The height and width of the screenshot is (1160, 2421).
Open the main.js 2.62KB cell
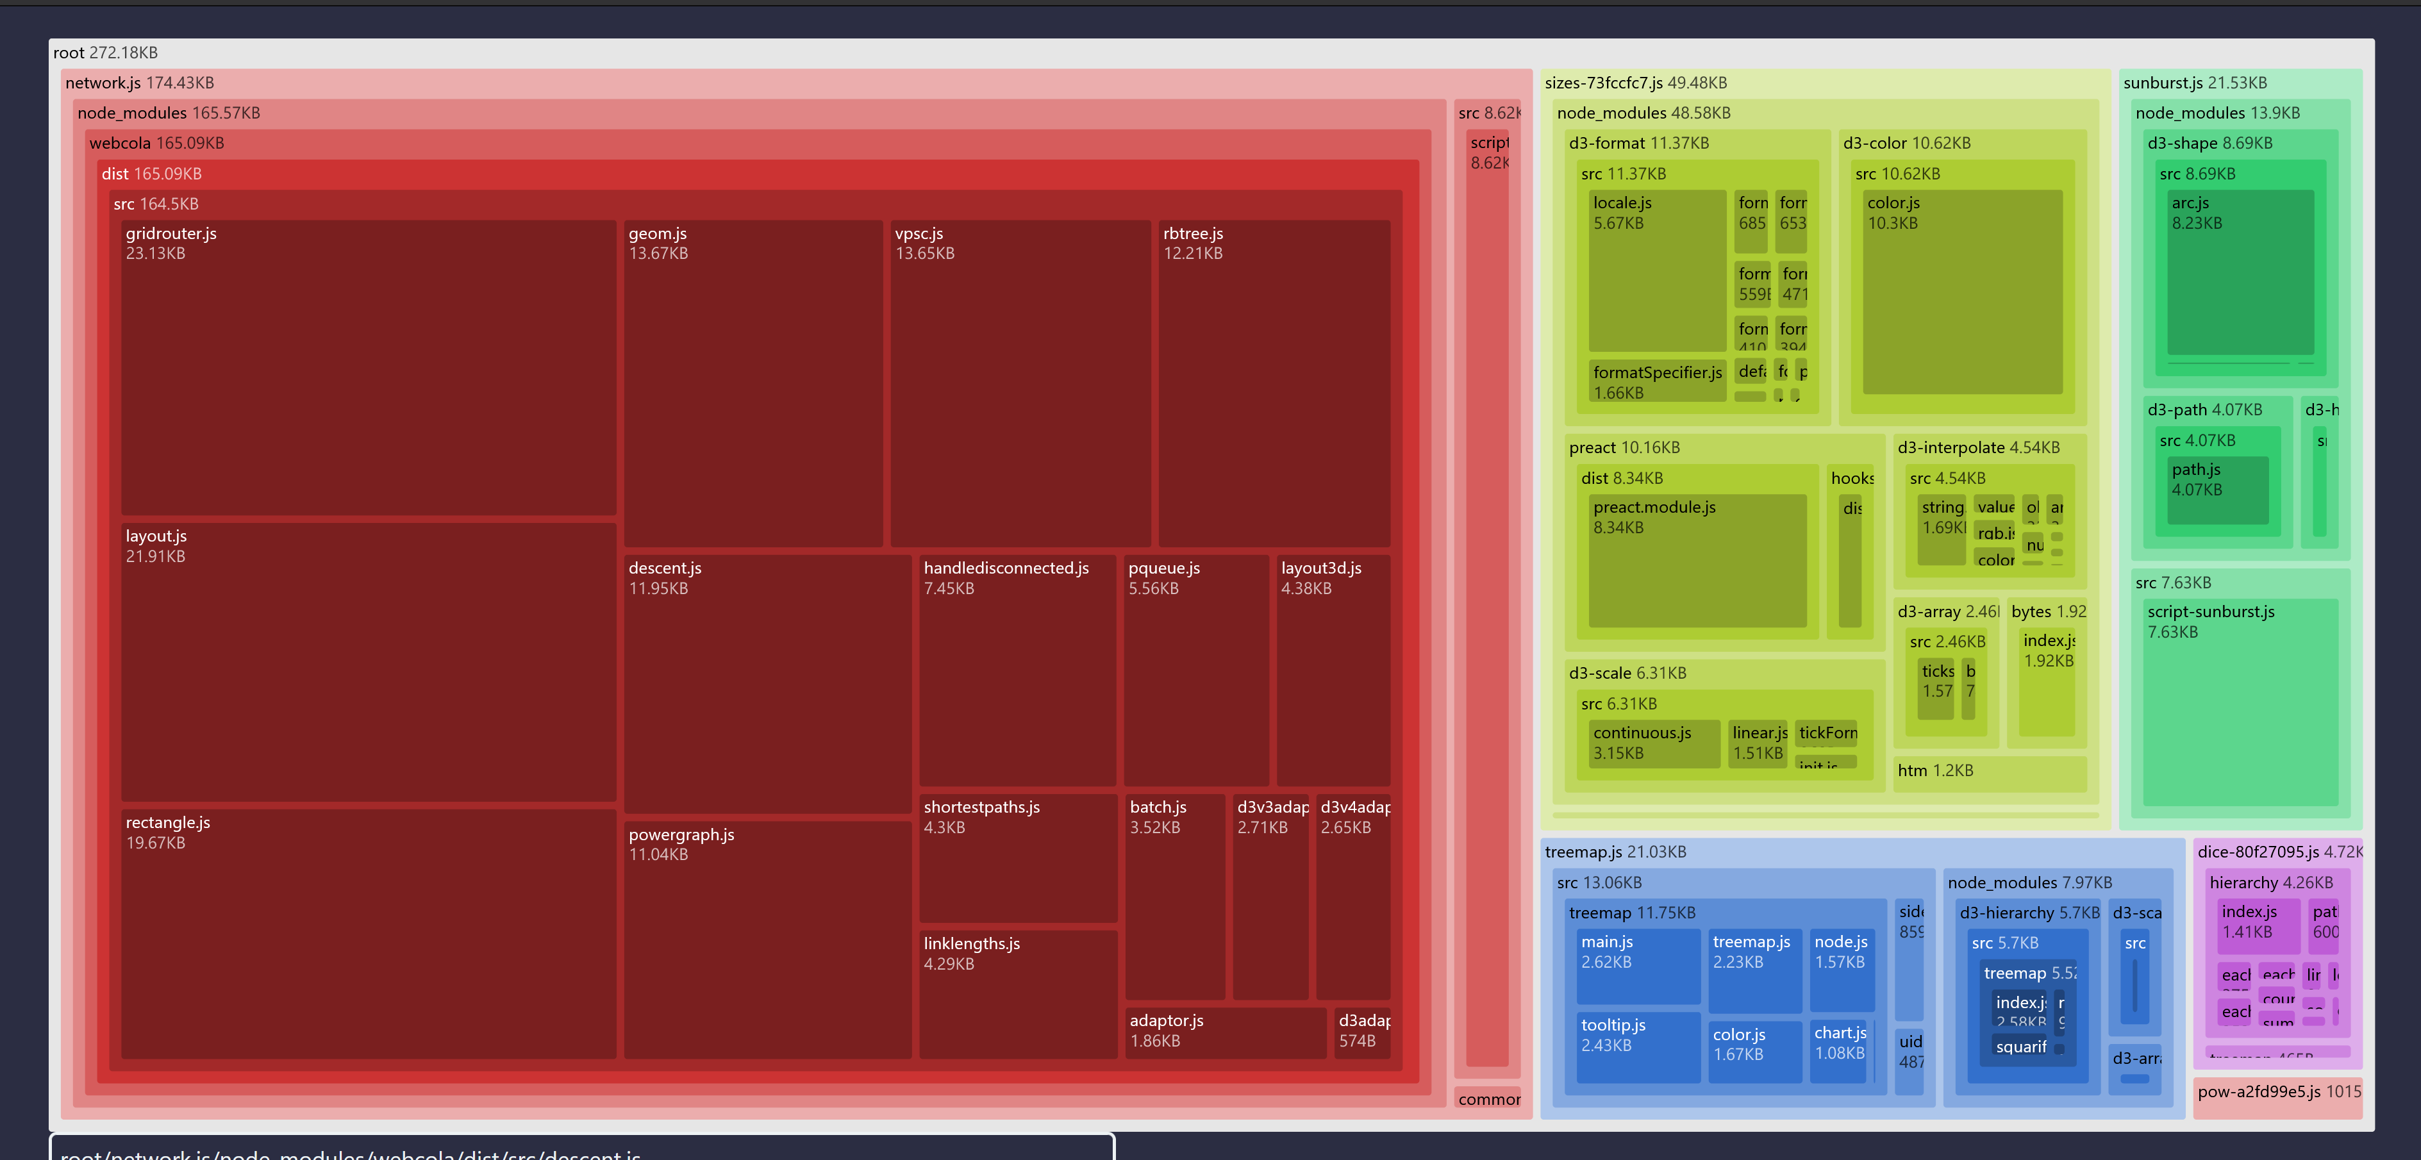1638,966
